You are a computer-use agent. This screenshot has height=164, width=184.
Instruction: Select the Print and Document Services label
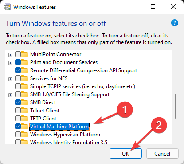(x=64, y=62)
